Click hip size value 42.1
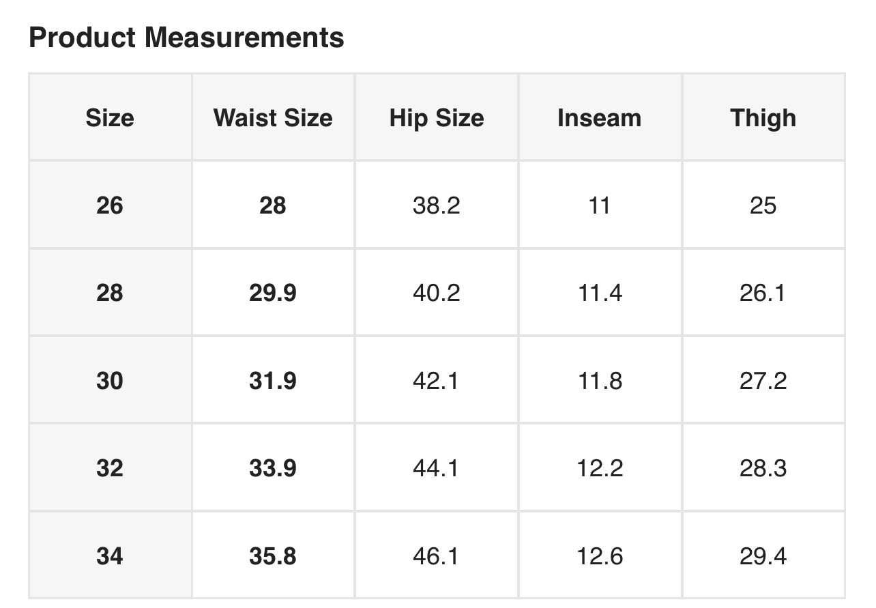Screen dimensions: 876x608 pyautogui.click(x=437, y=381)
